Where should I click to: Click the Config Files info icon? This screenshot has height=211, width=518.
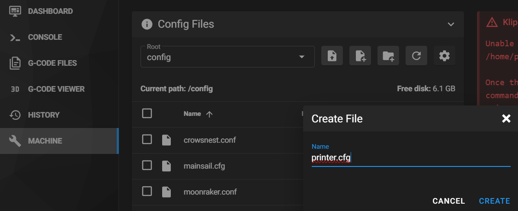pos(147,24)
